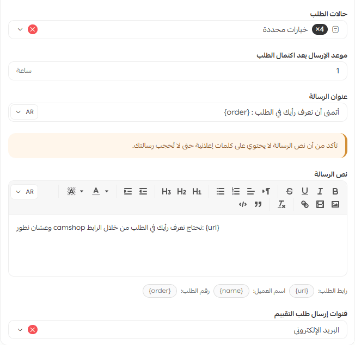The width and height of the screenshot is (355, 345).
Task: Decrease indent in the editor
Action: (x=143, y=191)
